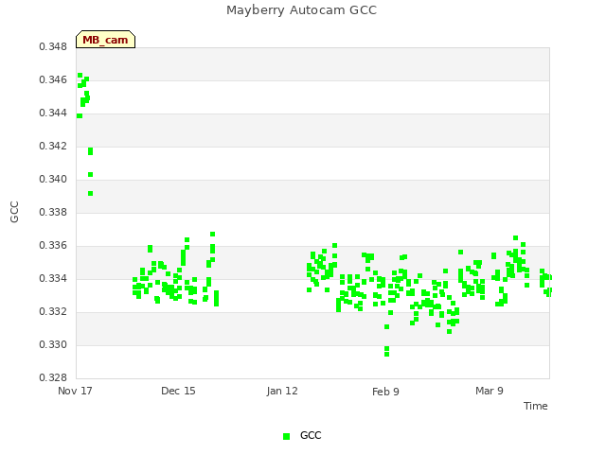The height and width of the screenshot is (454, 606).
Task: Click the 0.336 y-axis tick label
Action: click(53, 246)
